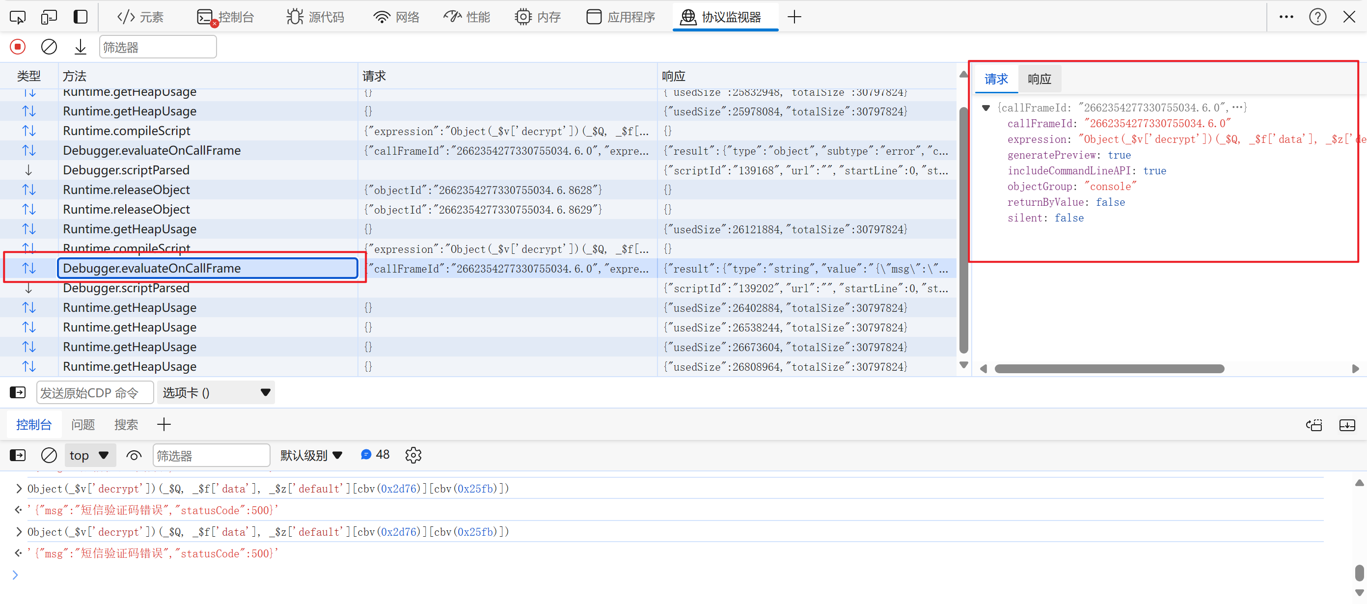Screen dimensions: 1367x604
Task: Click the live expression eye icon
Action: coord(134,455)
